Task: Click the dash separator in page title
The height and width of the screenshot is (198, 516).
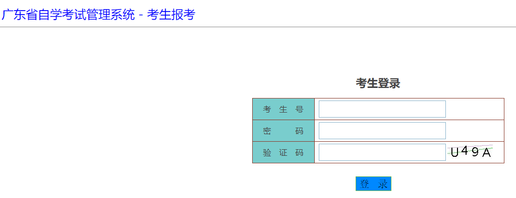Action: [141, 16]
